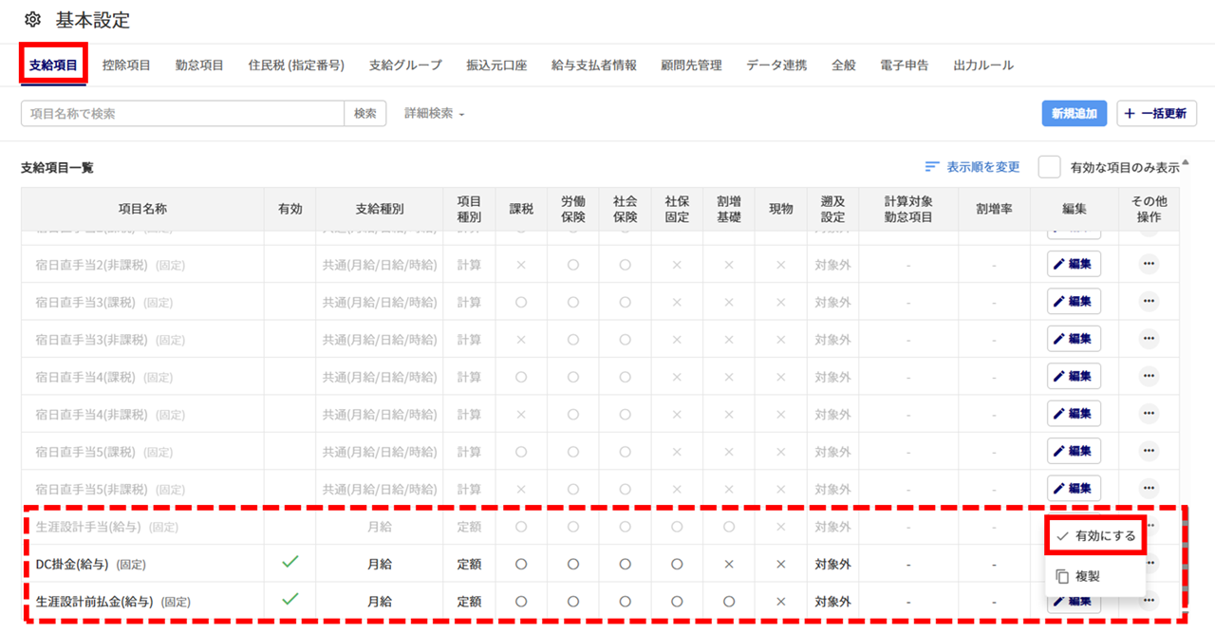The width and height of the screenshot is (1215, 633).
Task: Click the settings gear icon beside 基本設定
Action: coord(33,20)
